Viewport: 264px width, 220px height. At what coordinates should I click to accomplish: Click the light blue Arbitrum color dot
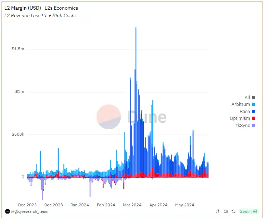click(254, 104)
